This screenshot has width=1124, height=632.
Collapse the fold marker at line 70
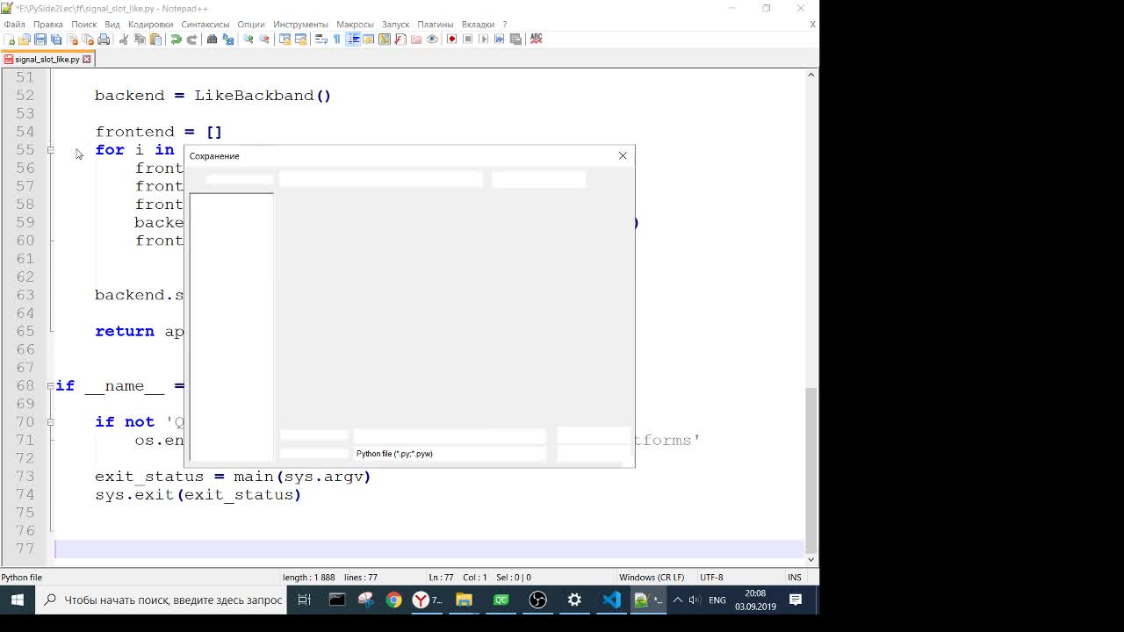point(51,422)
